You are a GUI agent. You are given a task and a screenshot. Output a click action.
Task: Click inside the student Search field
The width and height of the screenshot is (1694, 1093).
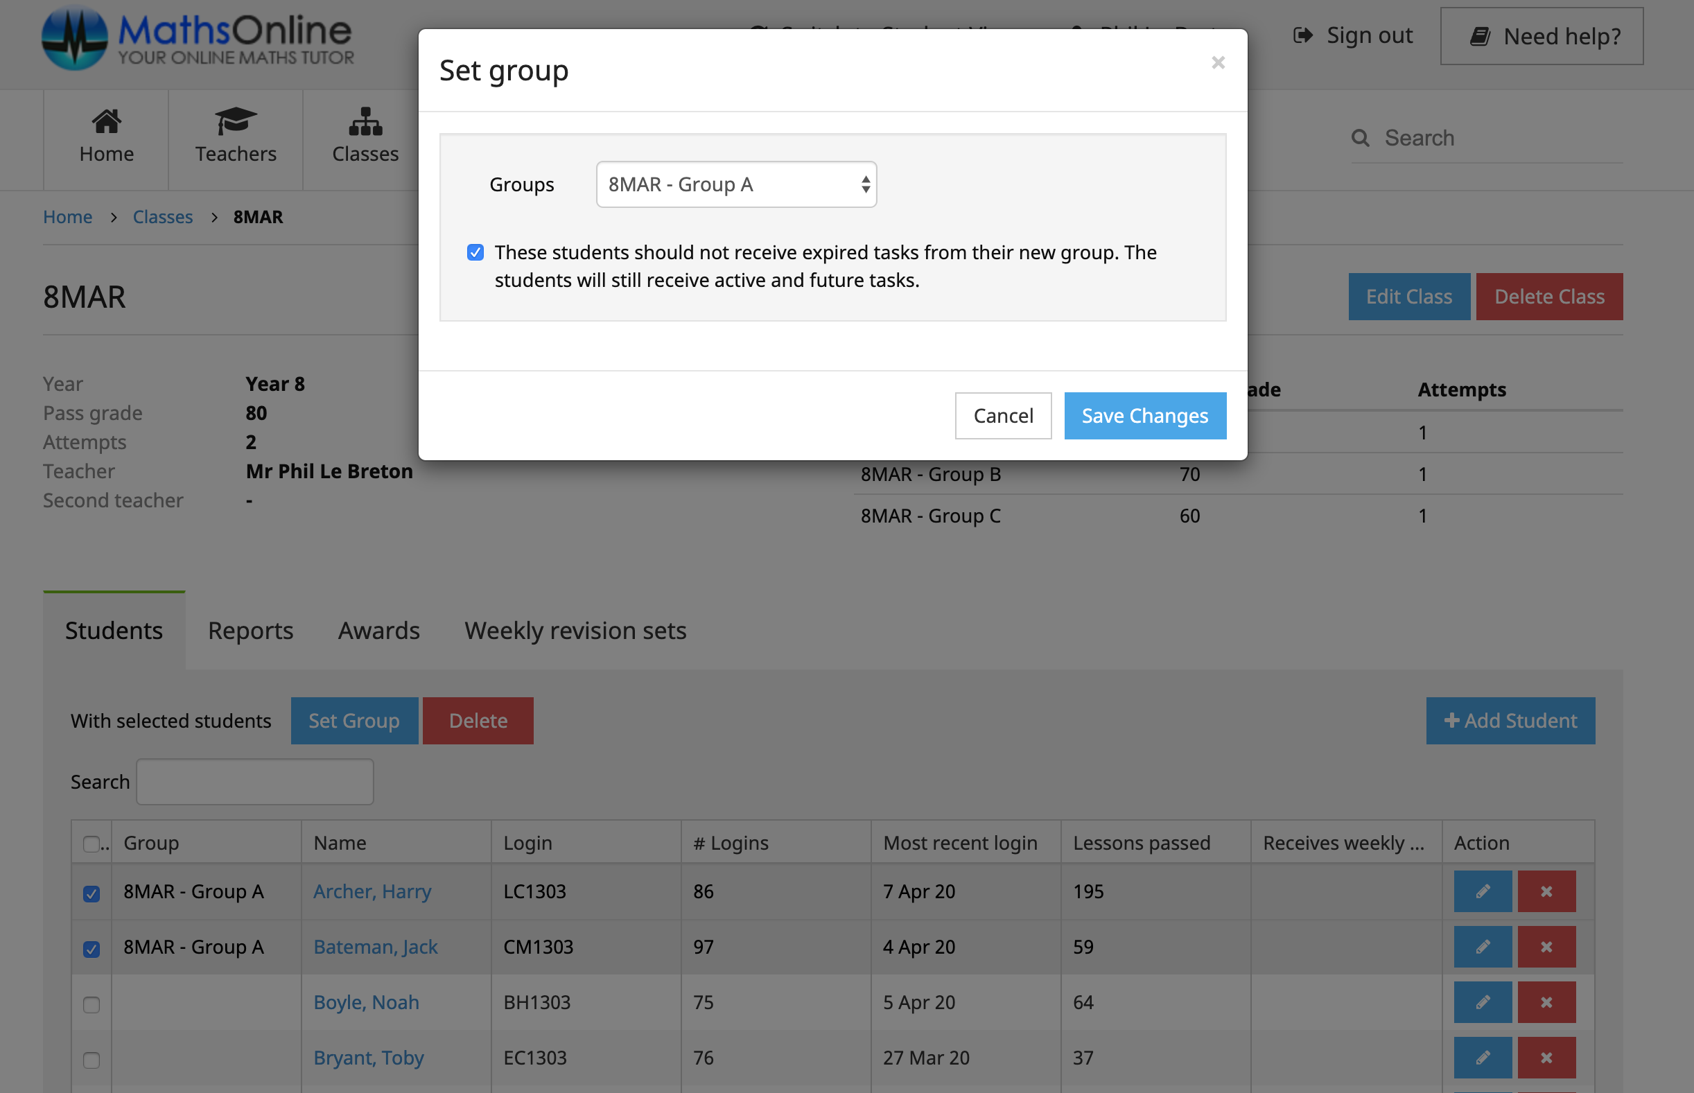pyautogui.click(x=254, y=780)
